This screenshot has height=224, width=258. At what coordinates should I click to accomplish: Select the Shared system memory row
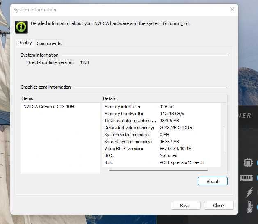click(x=162, y=142)
